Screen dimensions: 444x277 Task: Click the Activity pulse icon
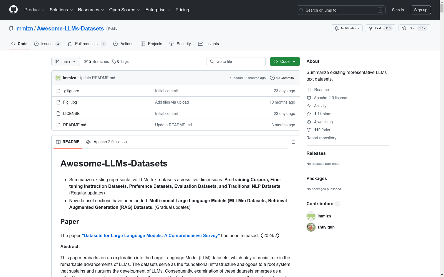tap(309, 106)
